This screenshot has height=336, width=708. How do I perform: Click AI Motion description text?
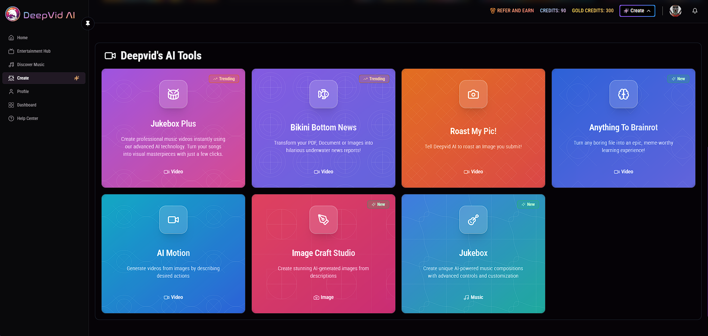pyautogui.click(x=173, y=272)
